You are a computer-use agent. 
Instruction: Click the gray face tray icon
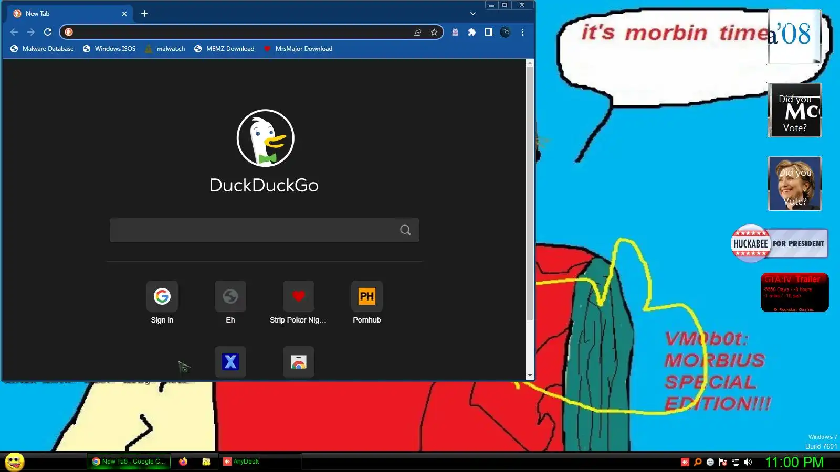(x=710, y=462)
